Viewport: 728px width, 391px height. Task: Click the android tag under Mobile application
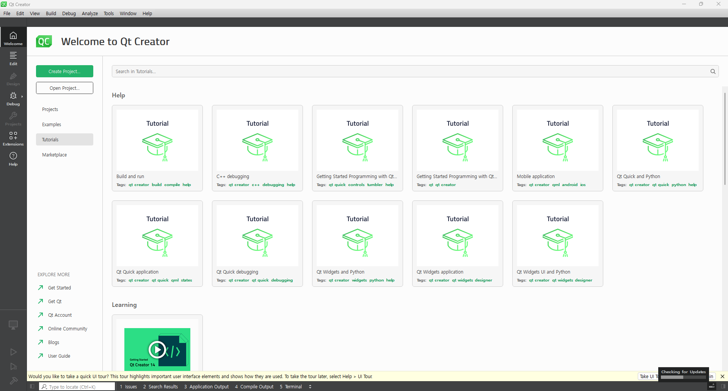coord(570,185)
